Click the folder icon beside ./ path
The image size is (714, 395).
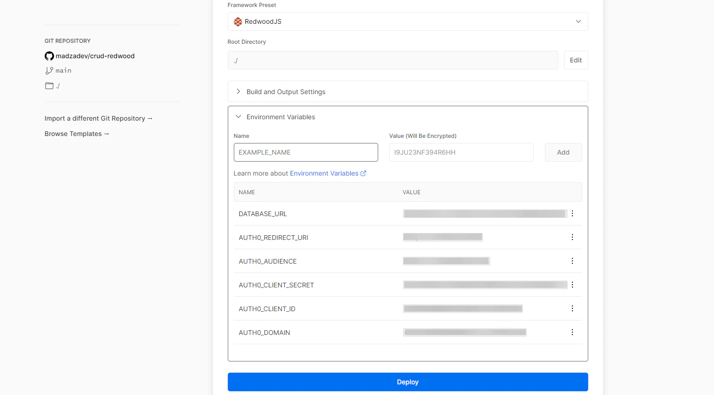click(49, 86)
